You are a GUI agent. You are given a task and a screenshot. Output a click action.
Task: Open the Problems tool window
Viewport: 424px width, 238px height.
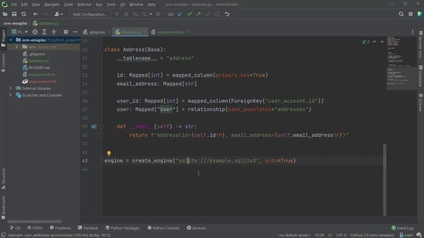60,228
